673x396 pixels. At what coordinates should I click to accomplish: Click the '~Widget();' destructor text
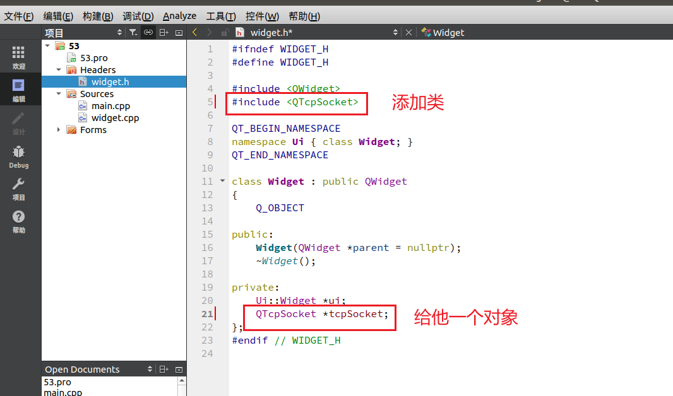point(285,261)
